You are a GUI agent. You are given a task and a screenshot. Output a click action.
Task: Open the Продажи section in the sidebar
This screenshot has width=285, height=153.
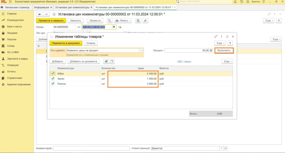click(x=12, y=33)
